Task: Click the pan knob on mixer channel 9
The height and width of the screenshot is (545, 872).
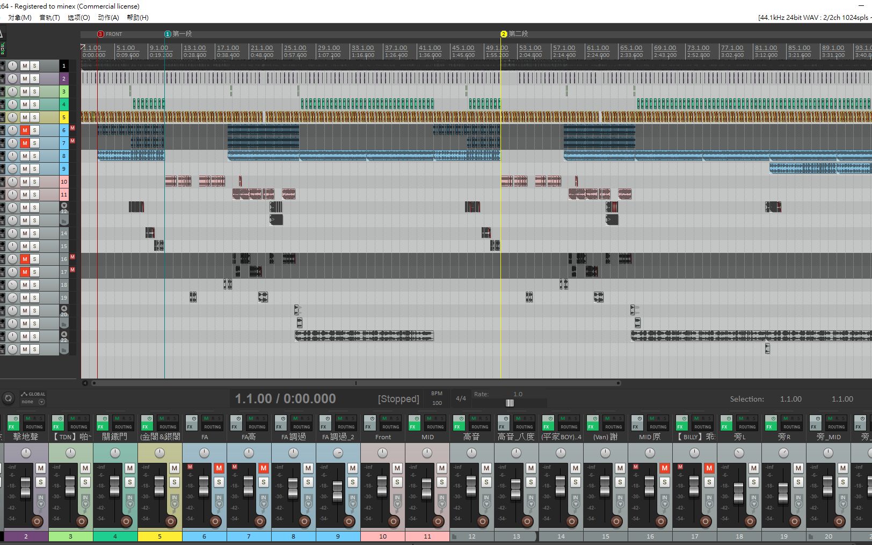Action: coord(338,453)
